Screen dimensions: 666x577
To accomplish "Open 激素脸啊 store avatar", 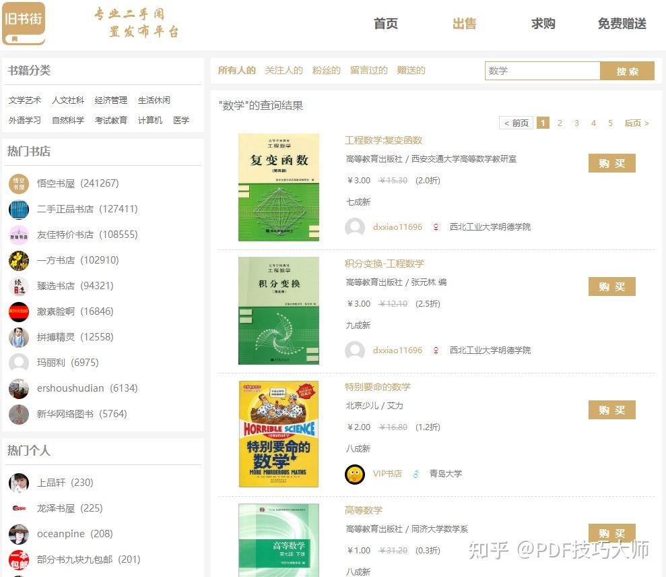I will (19, 311).
